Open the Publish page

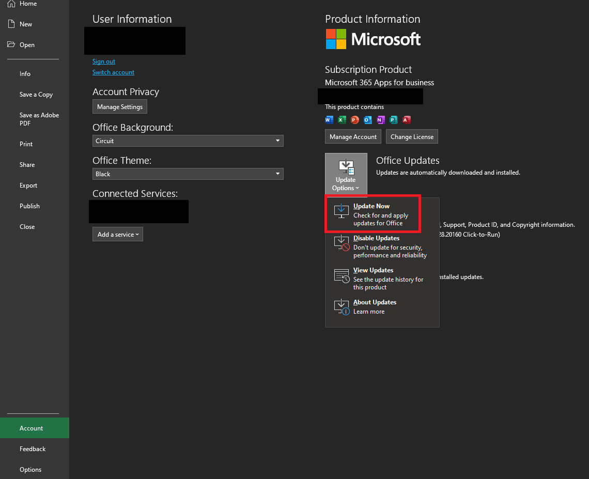coord(35,206)
